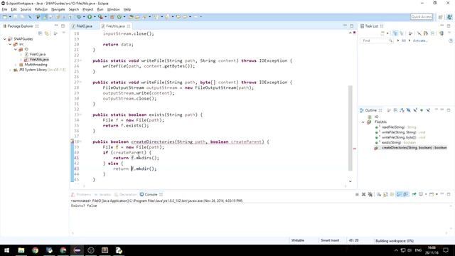Expand the Multithreading package node

16,65
